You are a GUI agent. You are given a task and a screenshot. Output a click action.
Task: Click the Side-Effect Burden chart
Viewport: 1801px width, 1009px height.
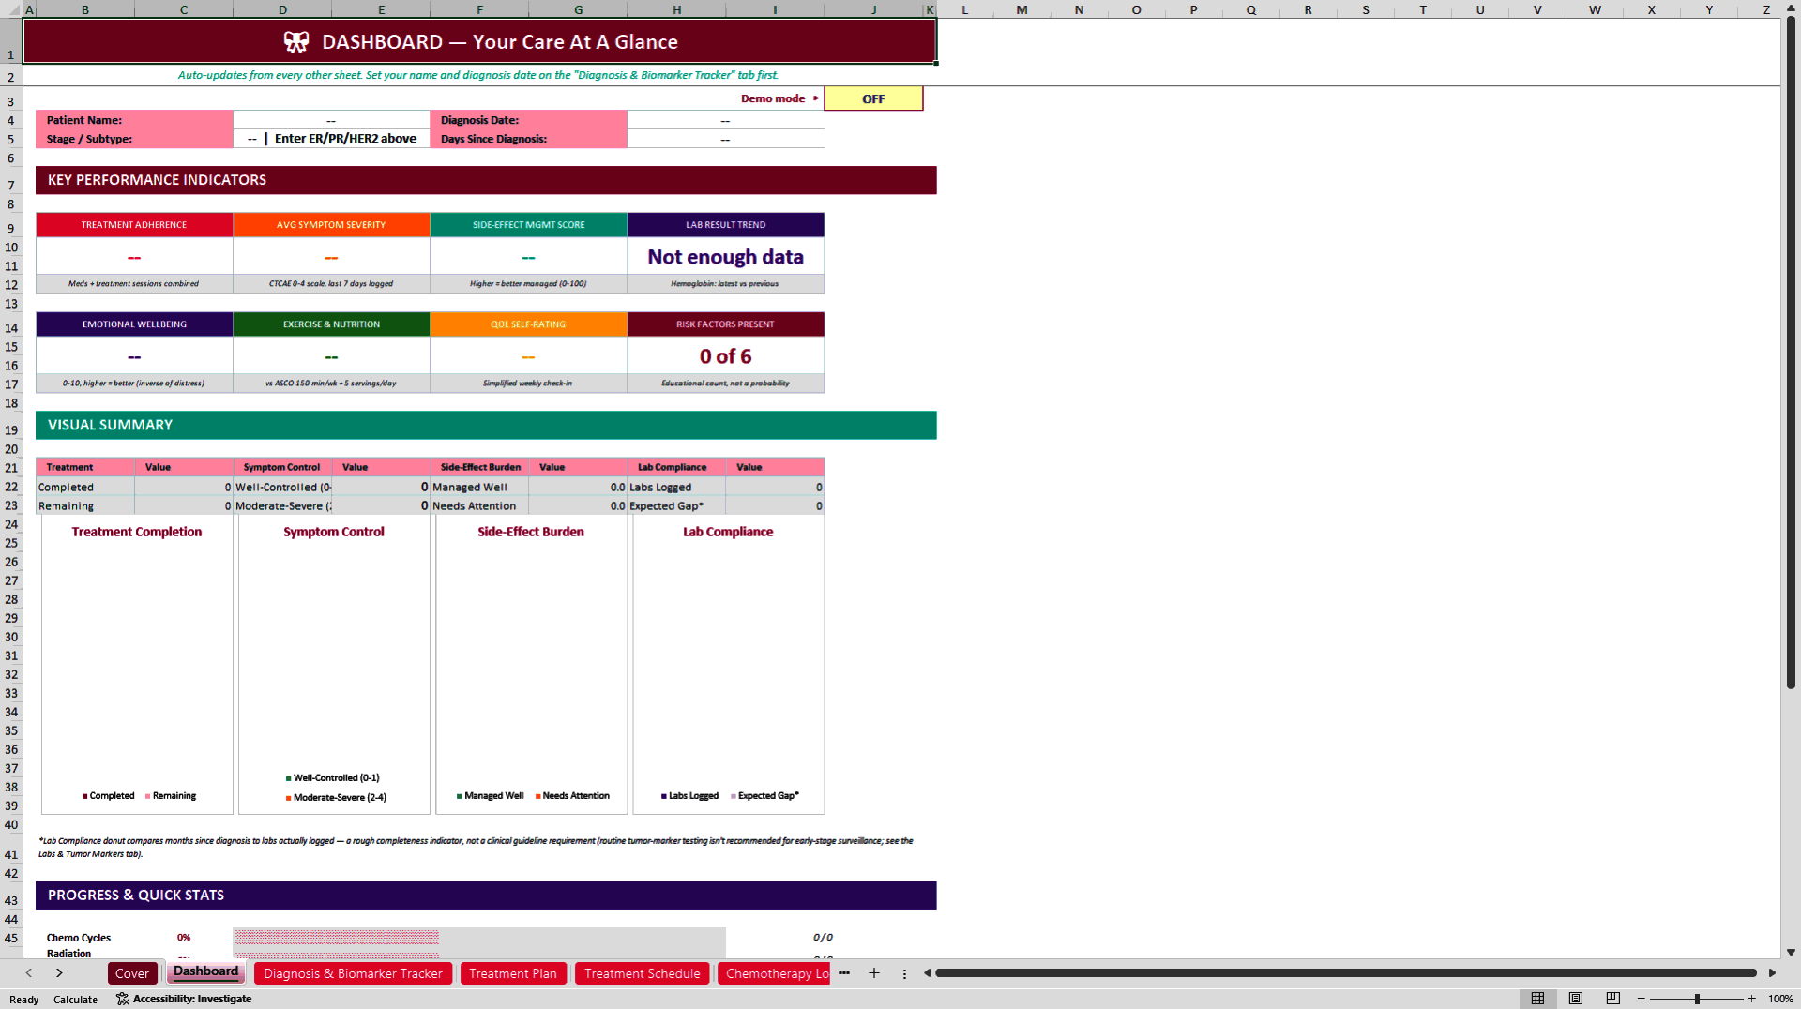tap(531, 664)
